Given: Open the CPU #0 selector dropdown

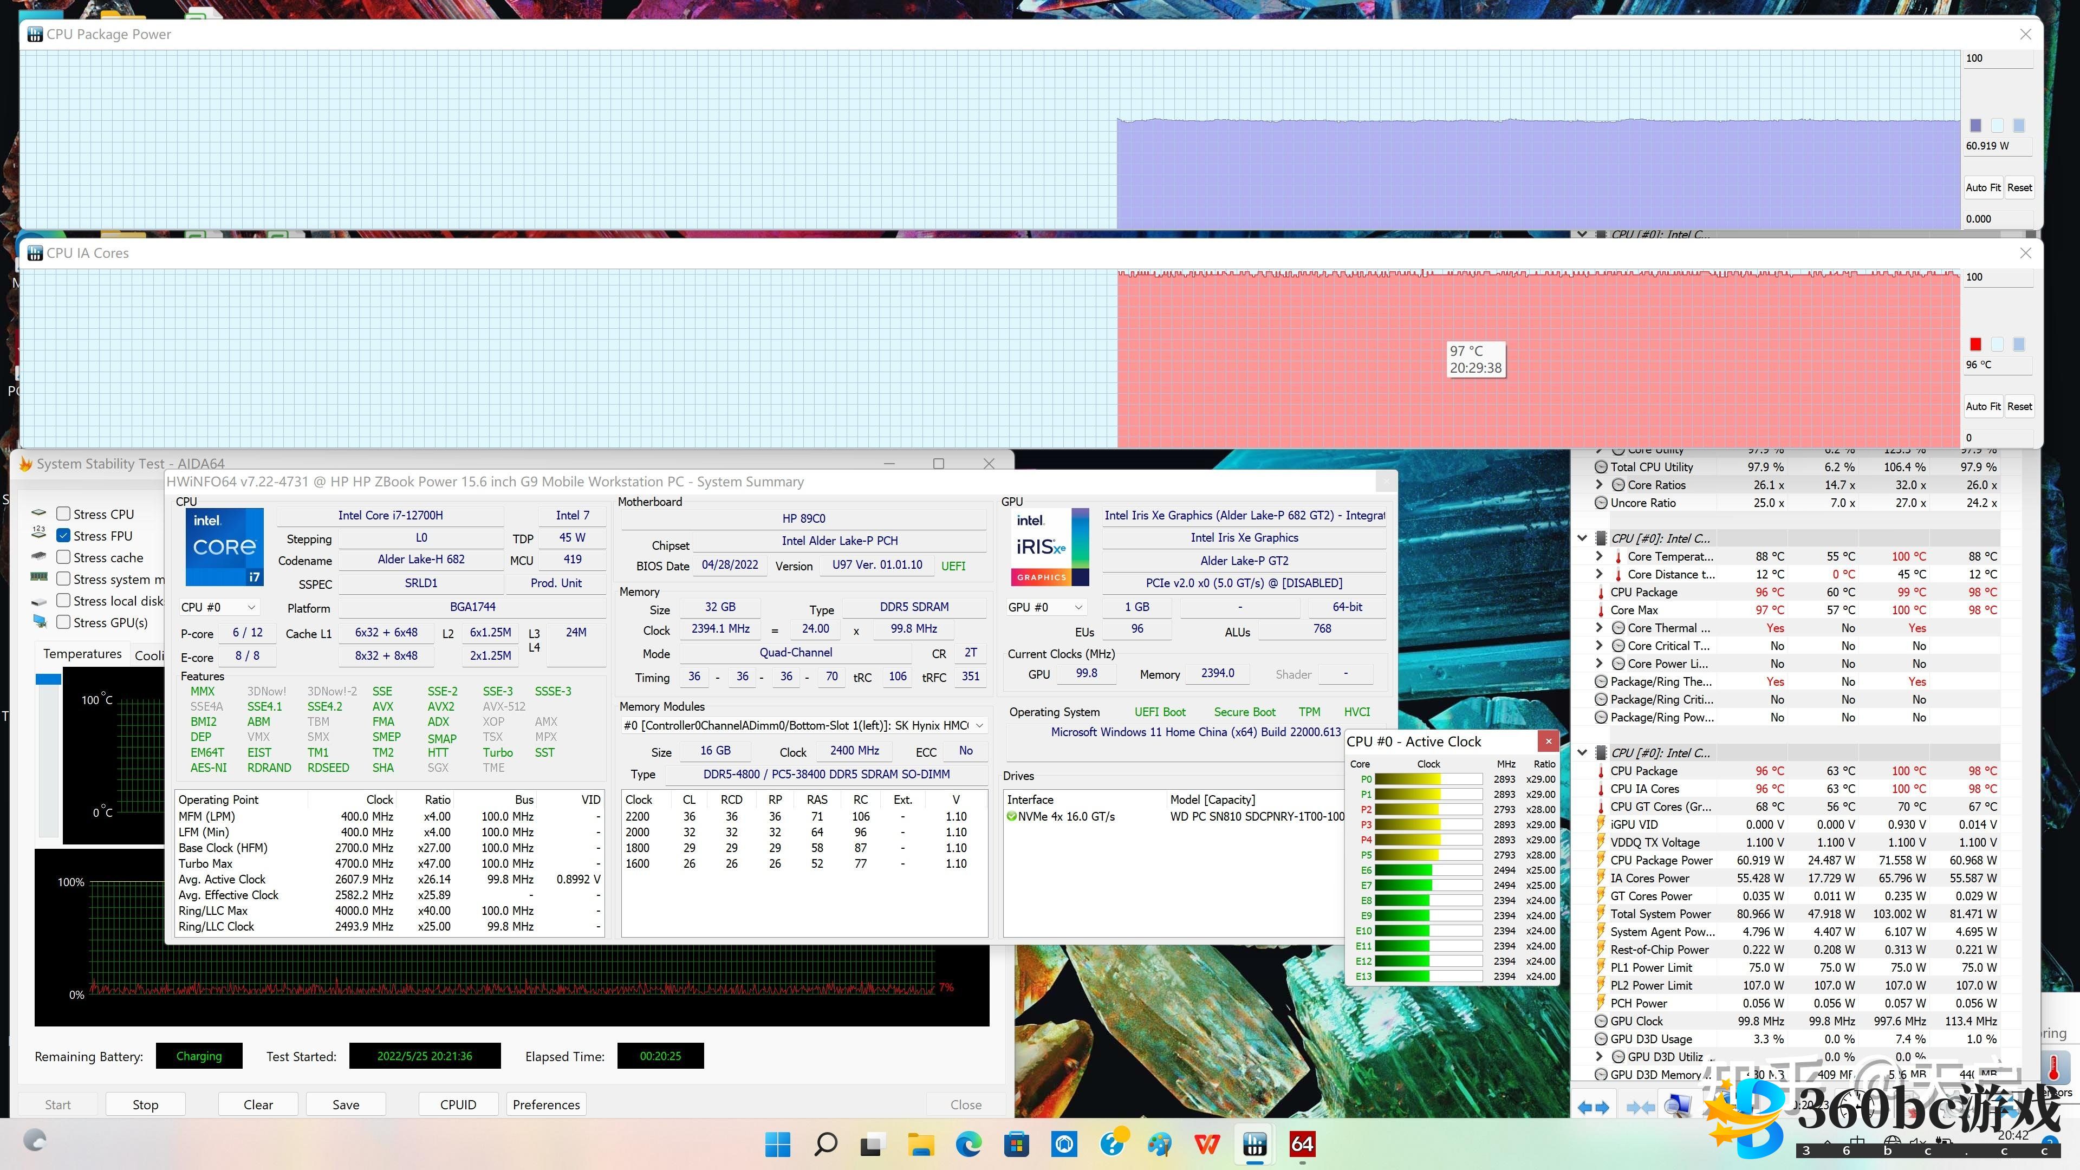Looking at the screenshot, I should pos(218,607).
